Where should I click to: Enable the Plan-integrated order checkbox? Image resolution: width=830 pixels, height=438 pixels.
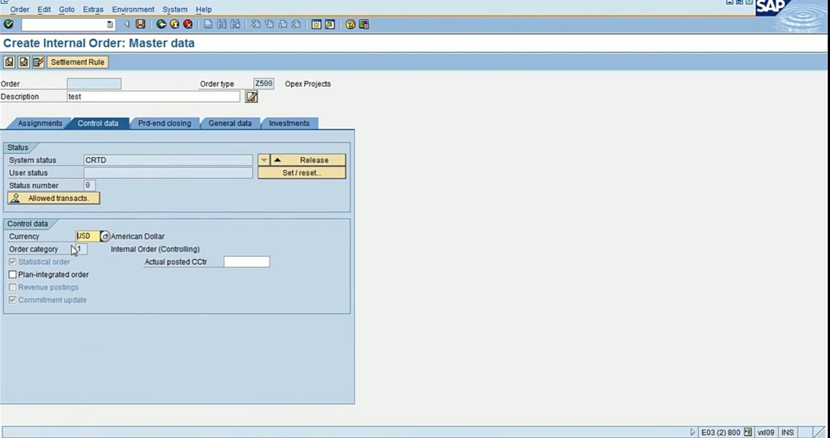pos(12,275)
